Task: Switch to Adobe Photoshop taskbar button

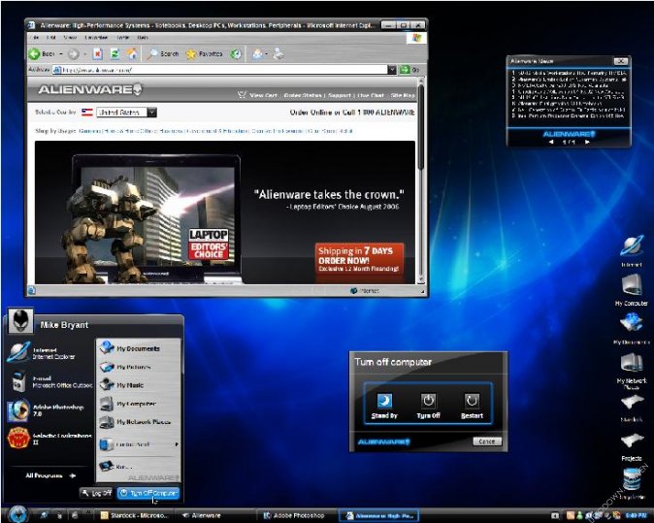Action: (x=298, y=515)
